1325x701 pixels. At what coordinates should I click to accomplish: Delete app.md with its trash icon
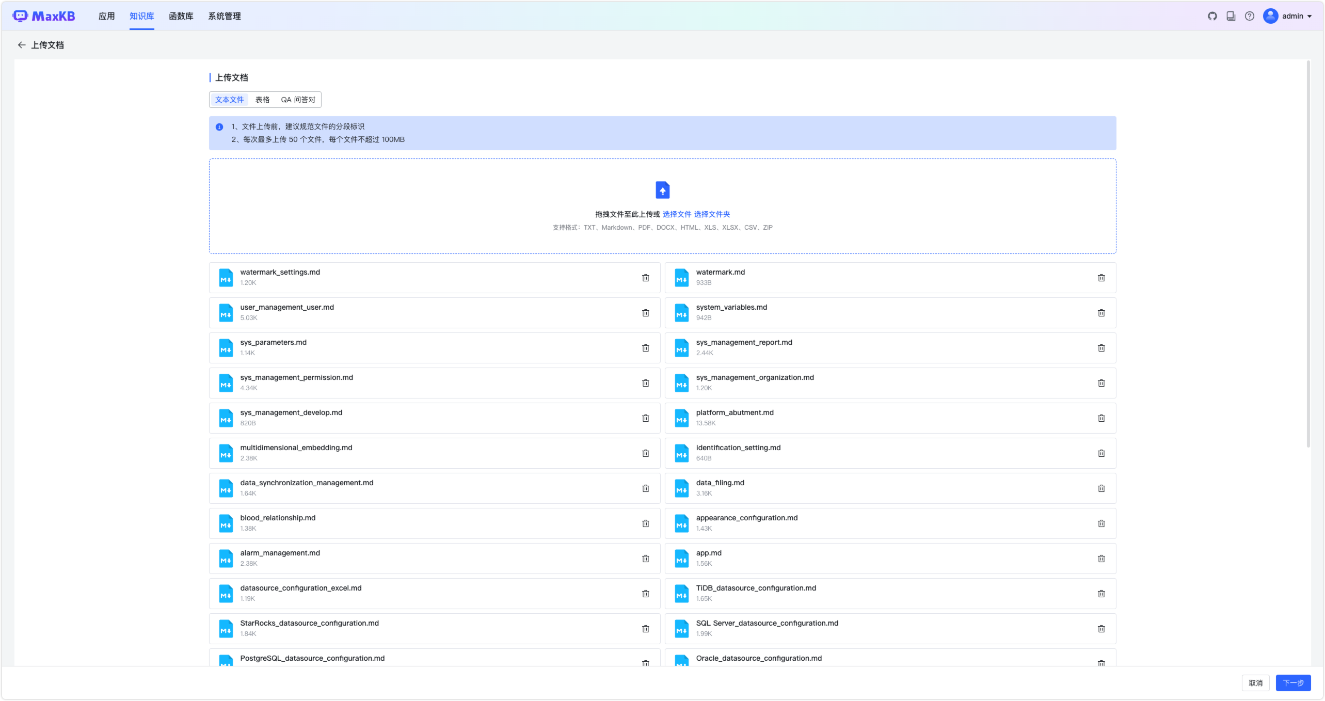pyautogui.click(x=1101, y=559)
